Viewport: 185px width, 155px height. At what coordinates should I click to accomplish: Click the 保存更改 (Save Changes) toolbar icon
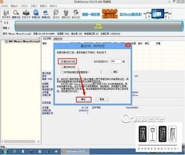(x=6, y=13)
